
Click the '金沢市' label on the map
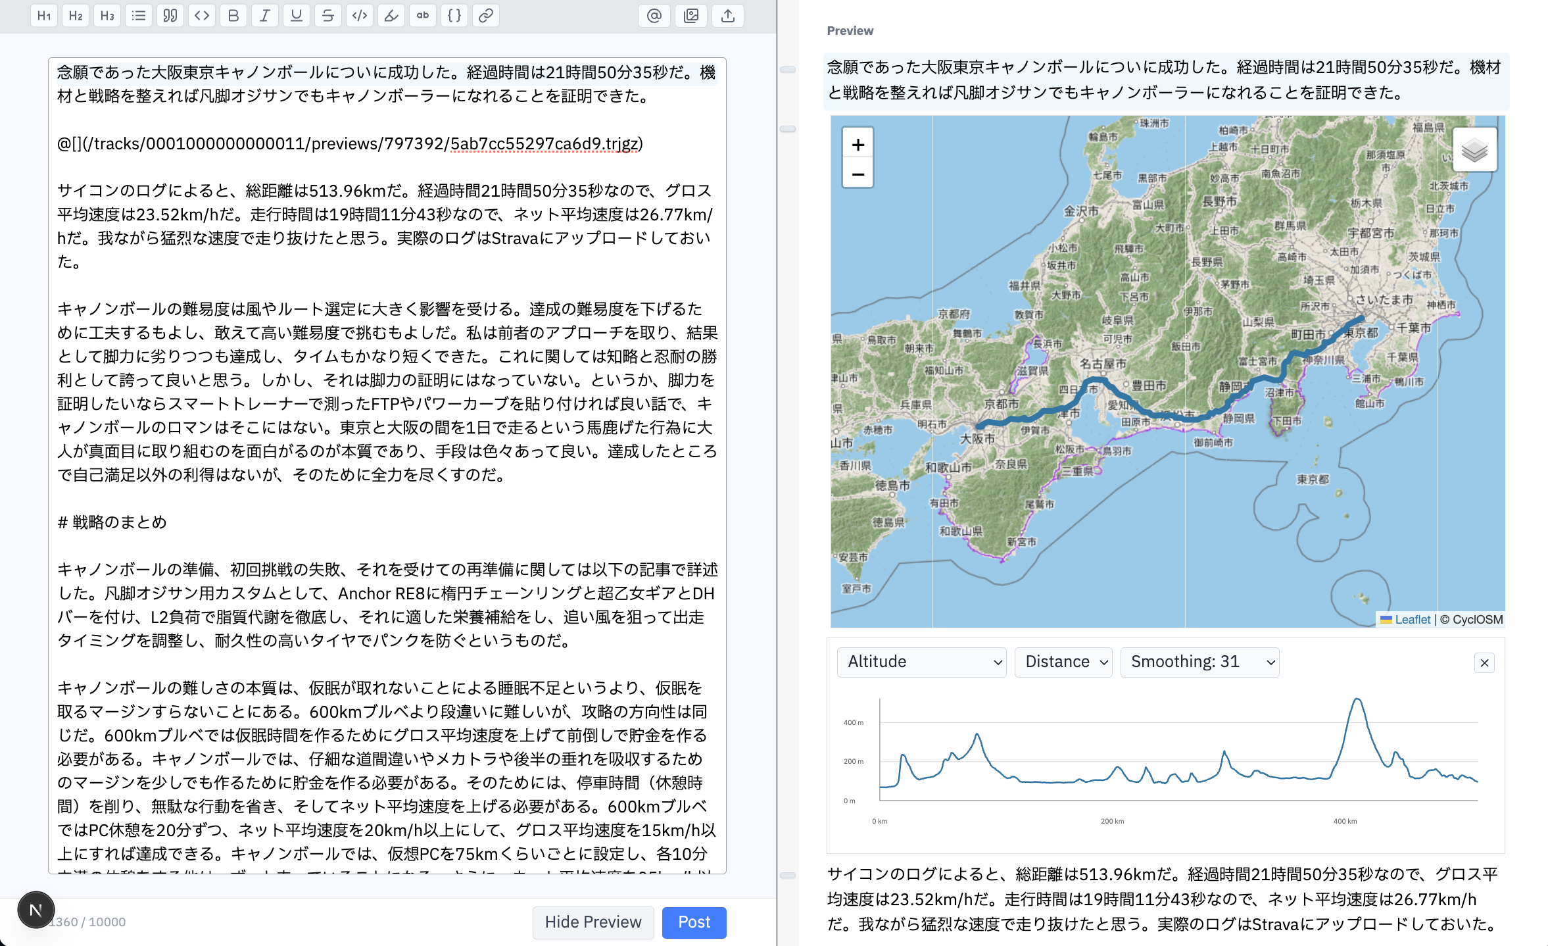pyautogui.click(x=1082, y=211)
